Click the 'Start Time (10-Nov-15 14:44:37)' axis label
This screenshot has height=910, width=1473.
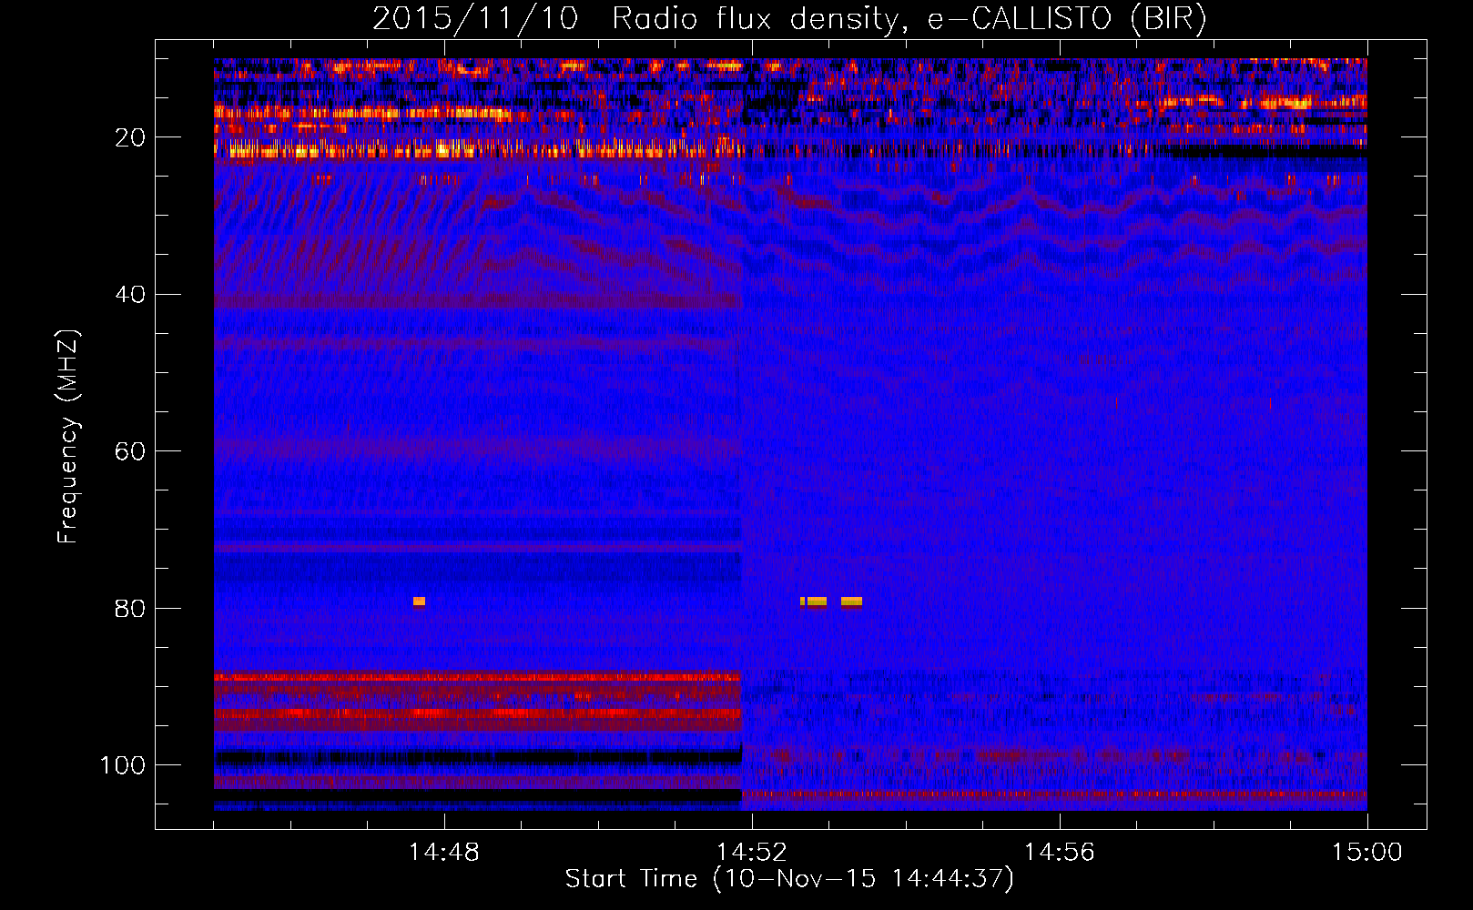[789, 879]
